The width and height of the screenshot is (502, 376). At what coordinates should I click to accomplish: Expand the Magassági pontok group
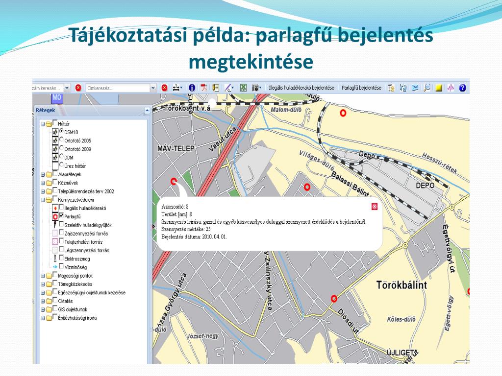43,276
